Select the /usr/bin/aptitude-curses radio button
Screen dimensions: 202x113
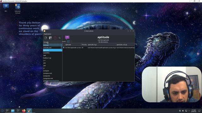point(64,47)
